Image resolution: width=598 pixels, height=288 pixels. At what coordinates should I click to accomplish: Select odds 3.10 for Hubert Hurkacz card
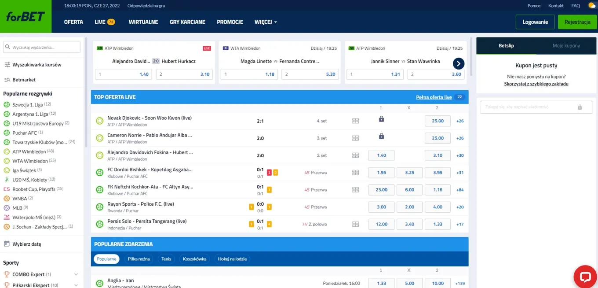[184, 74]
